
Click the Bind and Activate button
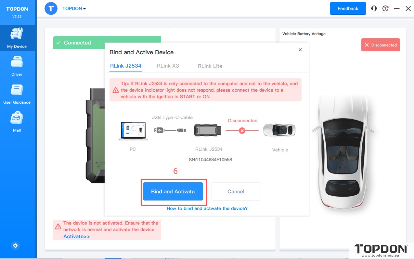point(173,191)
